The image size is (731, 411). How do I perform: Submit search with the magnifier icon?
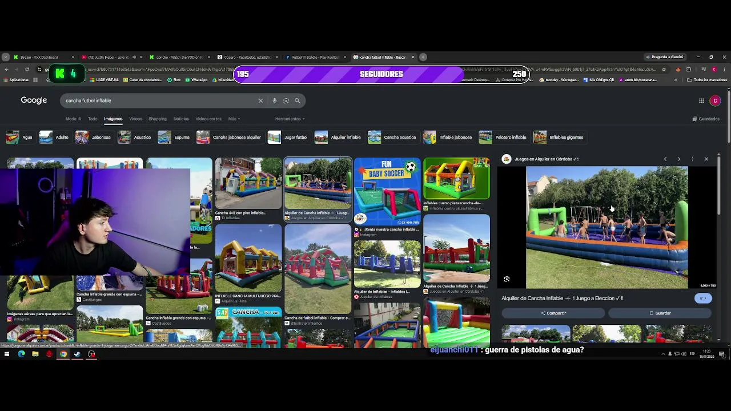tap(298, 100)
